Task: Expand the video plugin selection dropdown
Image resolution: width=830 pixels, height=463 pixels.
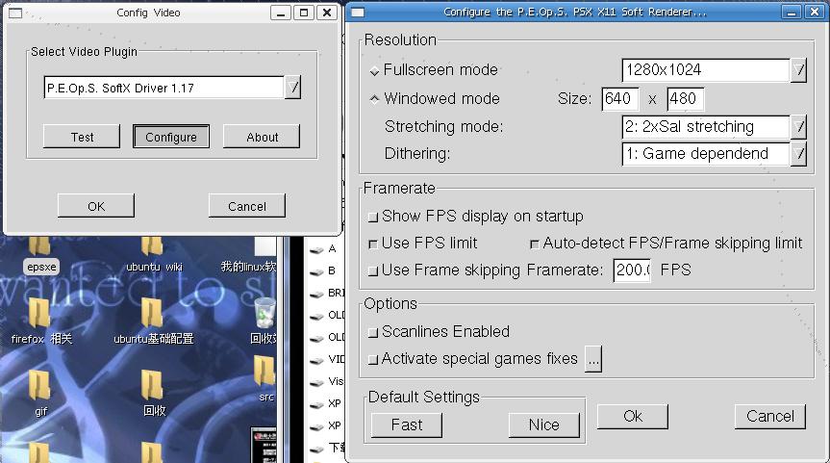Action: click(292, 88)
